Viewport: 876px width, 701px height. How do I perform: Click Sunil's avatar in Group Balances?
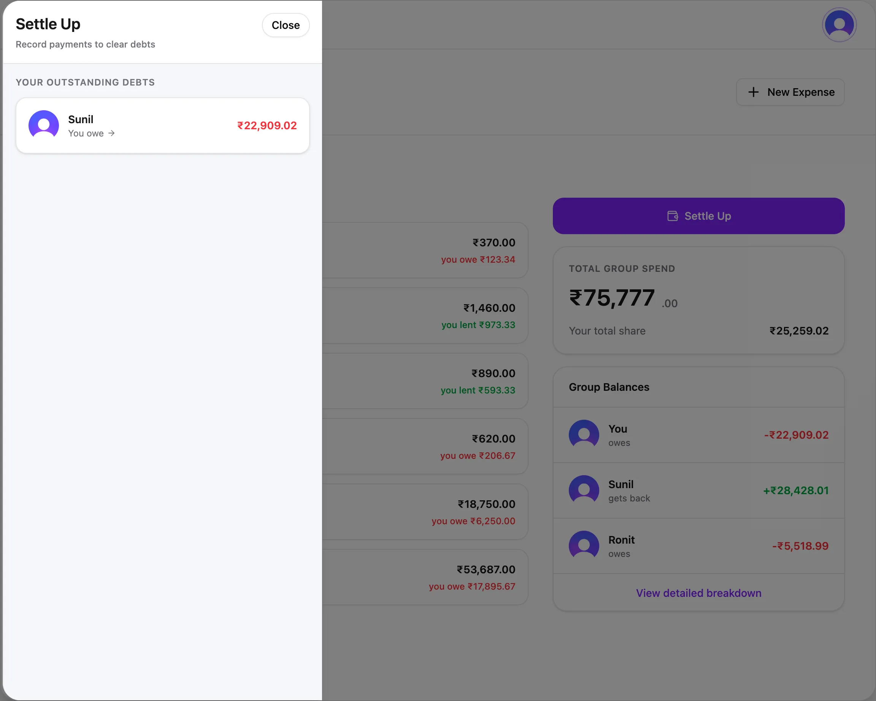584,490
